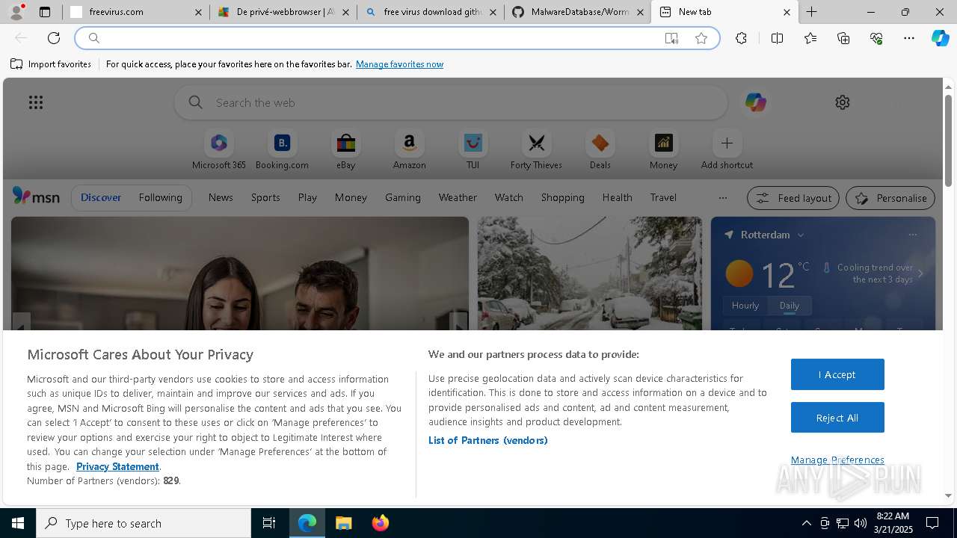Open the TUI shortcut
The height and width of the screenshot is (538, 957).
473,150
